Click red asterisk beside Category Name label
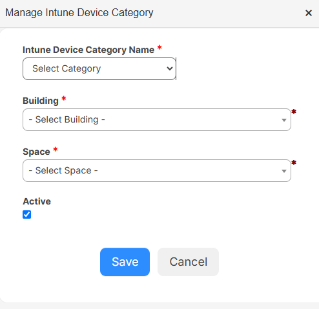This screenshot has height=309, width=319. click(x=159, y=48)
